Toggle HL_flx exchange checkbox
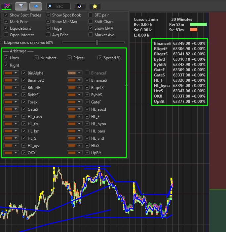The height and width of the screenshot is (232, 226). click(24, 124)
